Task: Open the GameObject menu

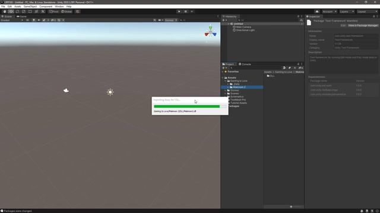Action: click(30, 7)
